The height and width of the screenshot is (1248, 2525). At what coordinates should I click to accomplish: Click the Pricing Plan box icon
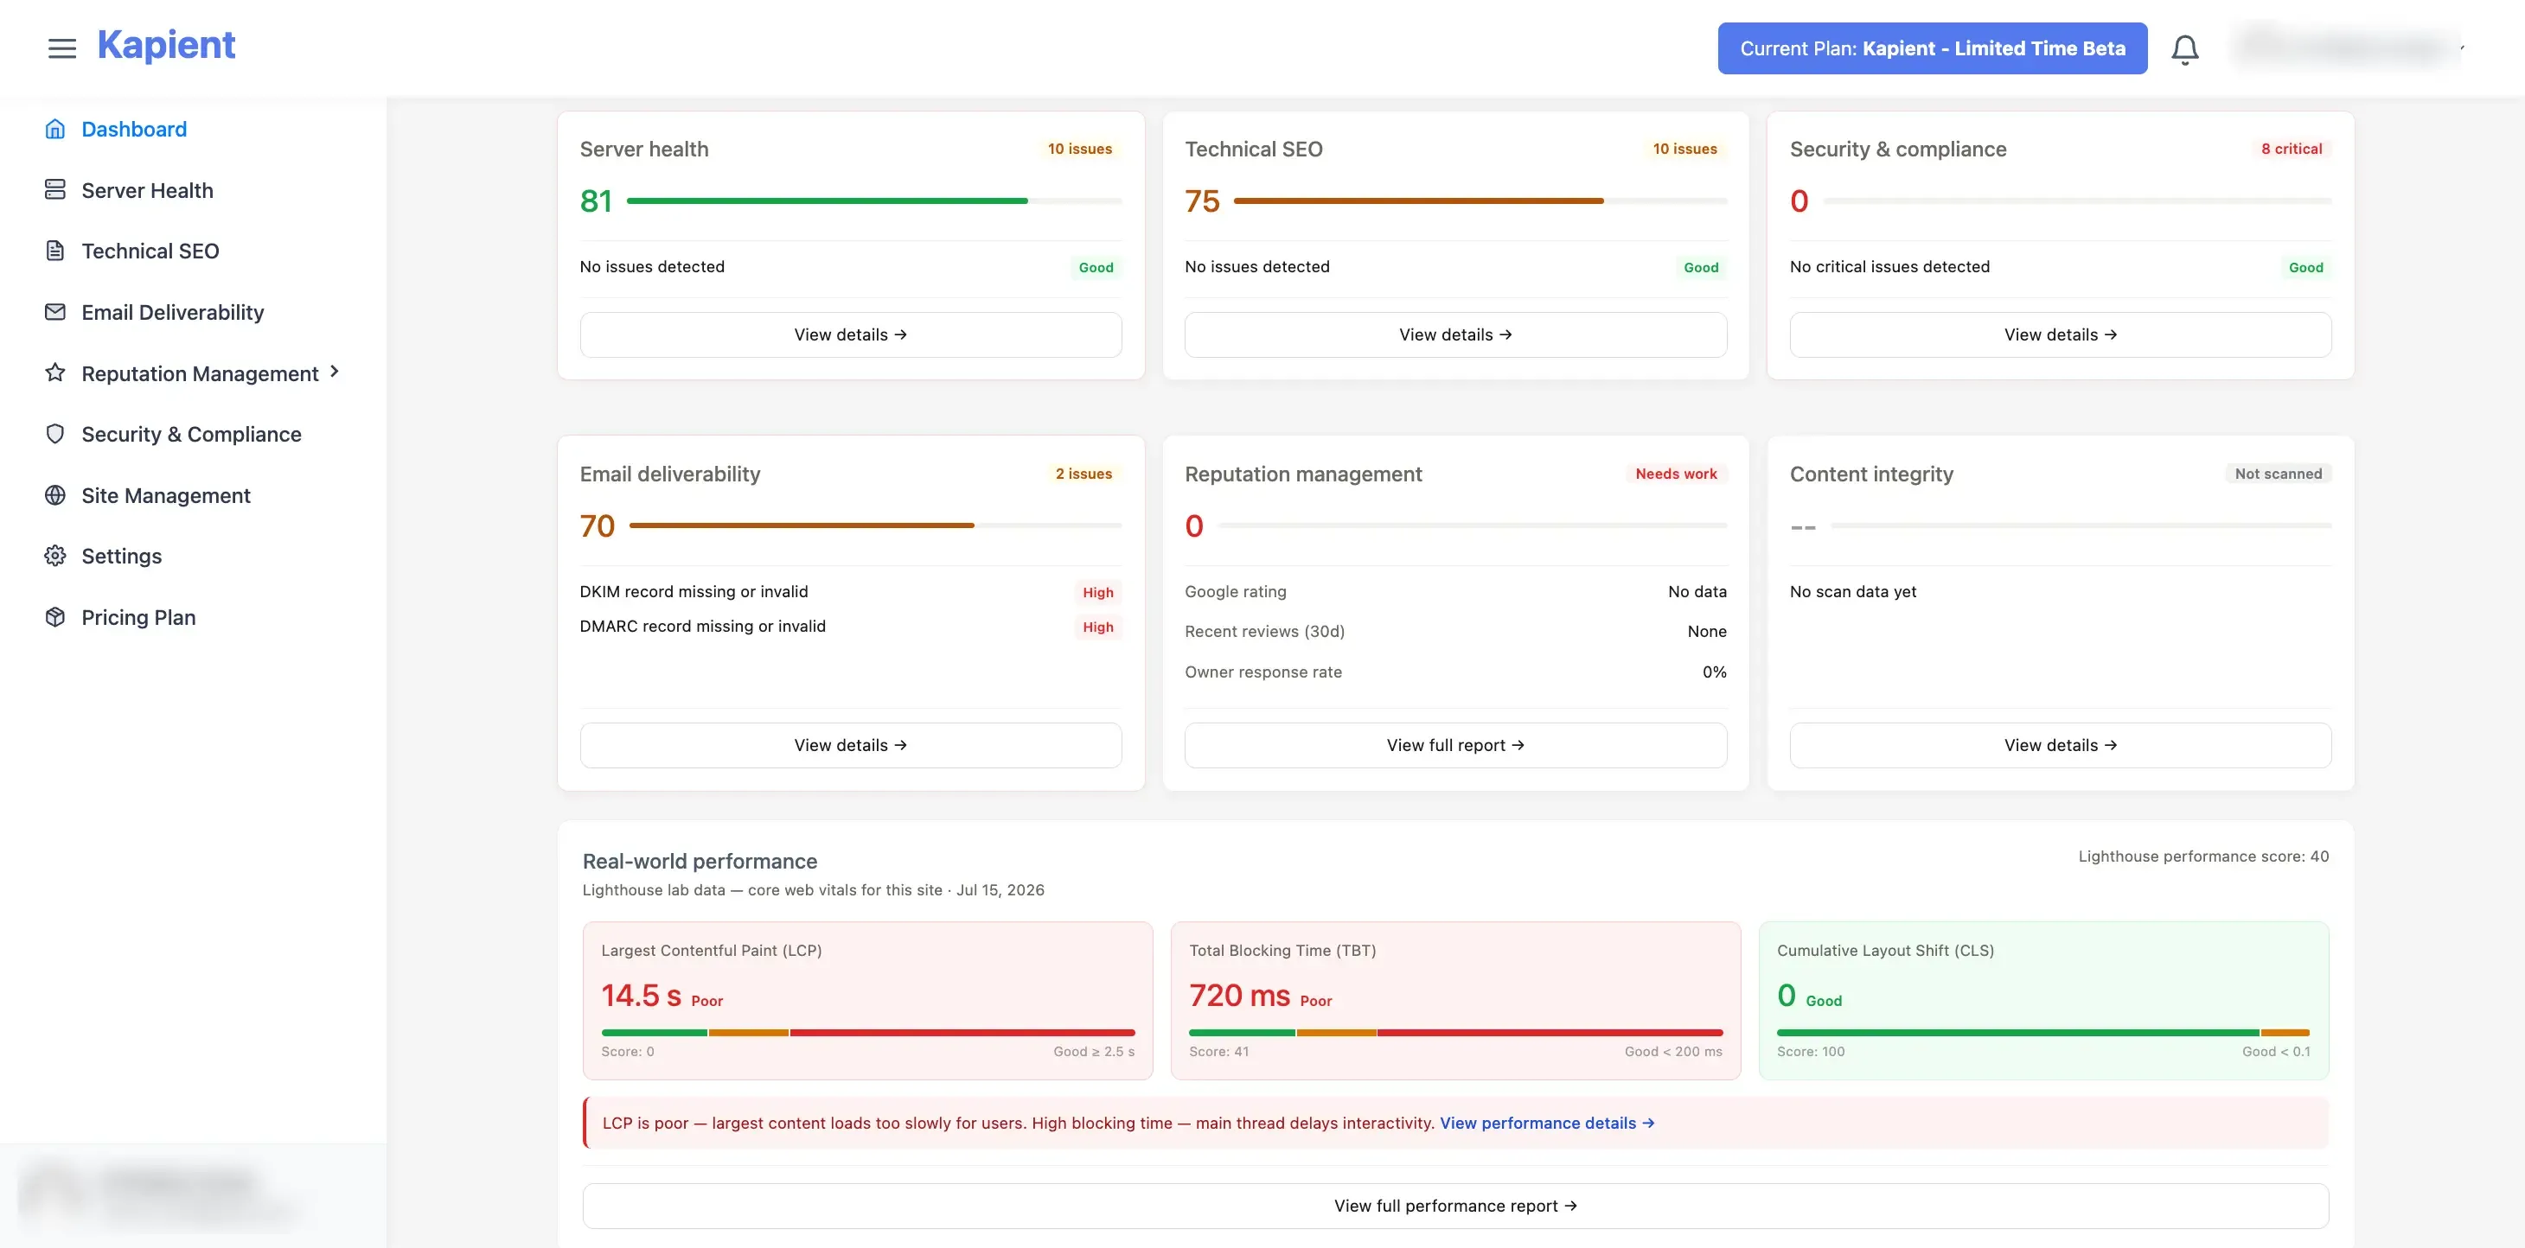coord(56,617)
